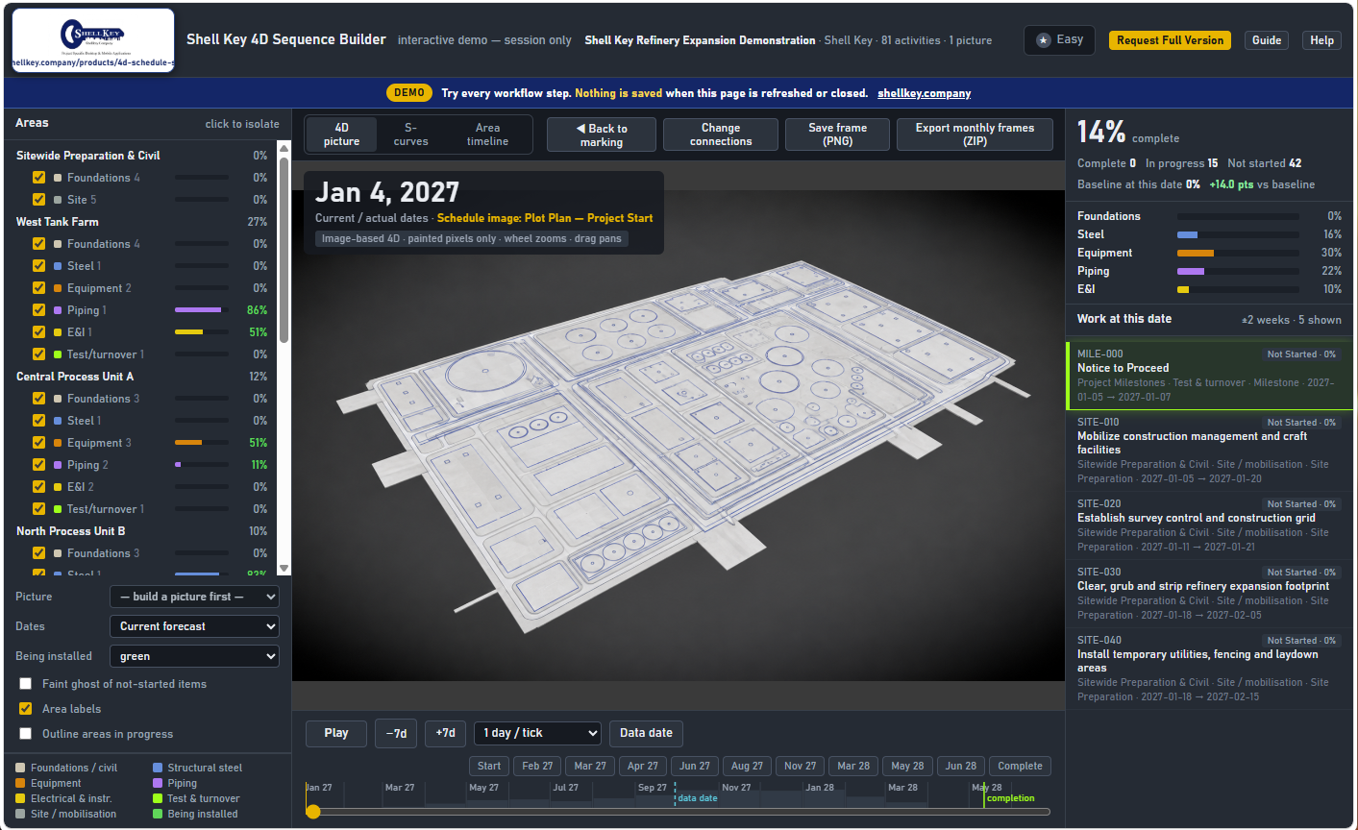The height and width of the screenshot is (830, 1358).
Task: Uncheck Central Process Unit A Equipment 3
Action: coord(38,443)
